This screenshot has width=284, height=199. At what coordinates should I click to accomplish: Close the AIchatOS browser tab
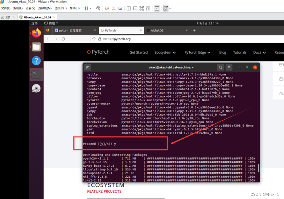point(186,30)
